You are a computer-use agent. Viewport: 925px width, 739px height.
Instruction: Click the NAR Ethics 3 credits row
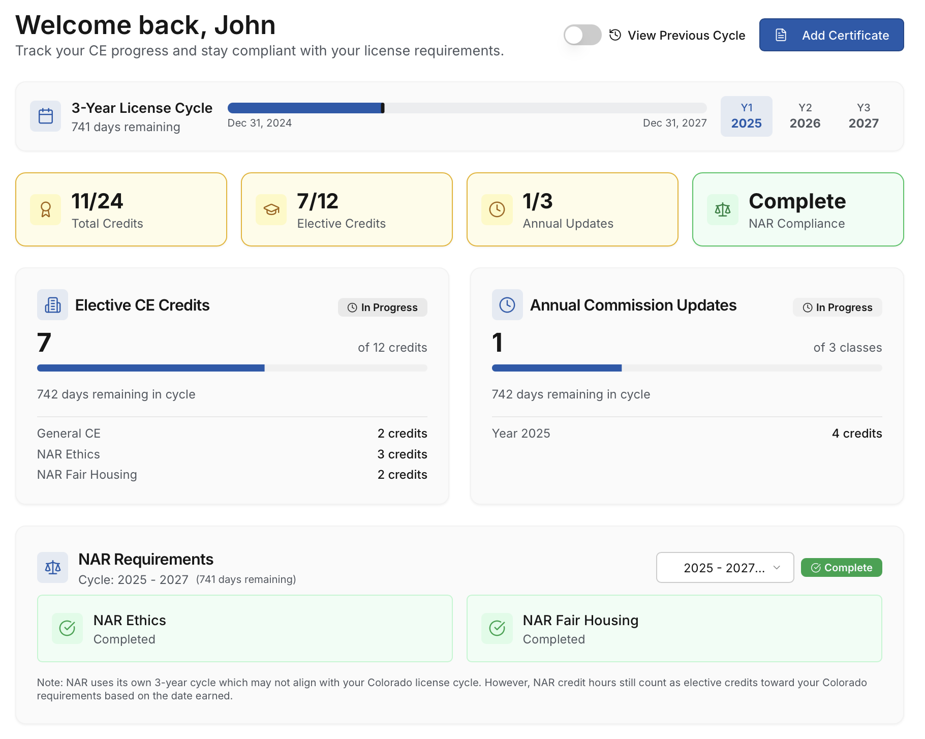pyautogui.click(x=232, y=454)
